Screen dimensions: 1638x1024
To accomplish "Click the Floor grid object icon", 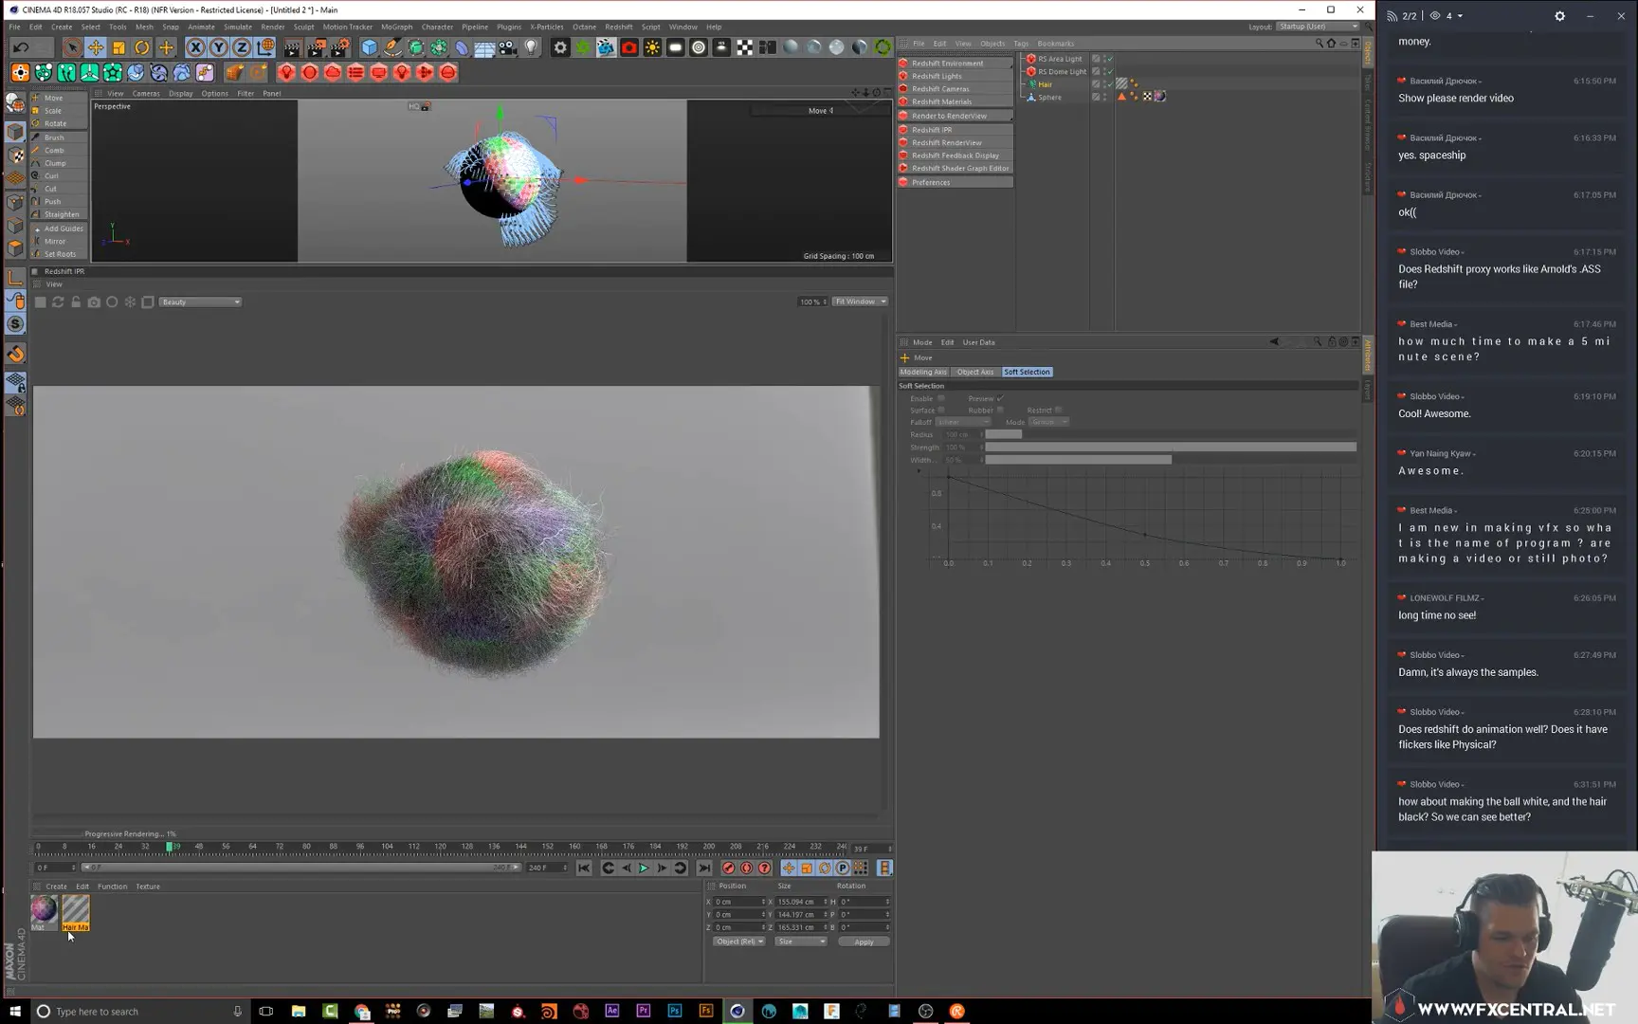I will [x=484, y=47].
